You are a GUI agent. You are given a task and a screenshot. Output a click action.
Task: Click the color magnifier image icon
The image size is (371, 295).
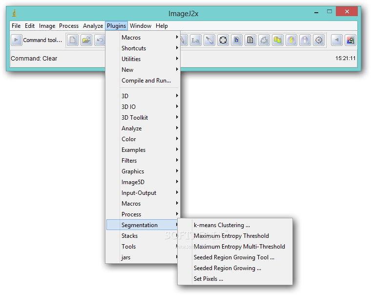(350, 40)
